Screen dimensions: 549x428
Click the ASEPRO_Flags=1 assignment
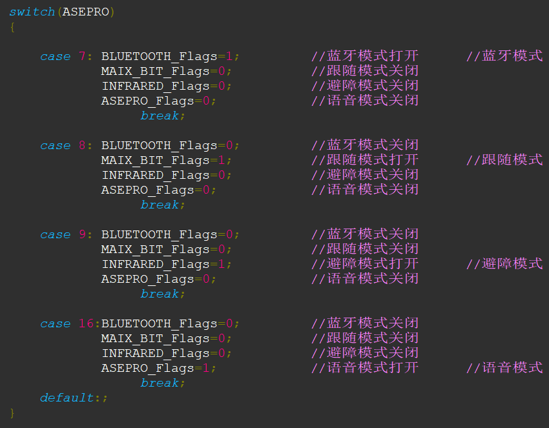point(158,369)
